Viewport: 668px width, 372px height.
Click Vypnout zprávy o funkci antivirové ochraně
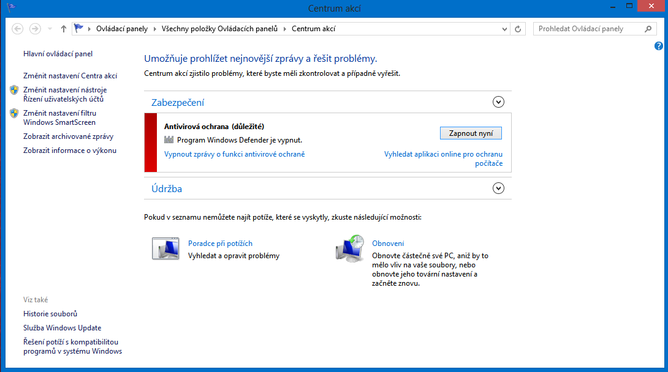235,154
